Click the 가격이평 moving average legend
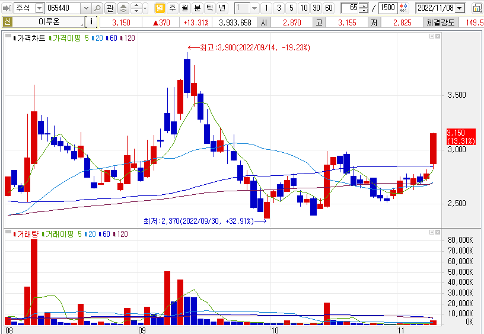 click(66, 38)
